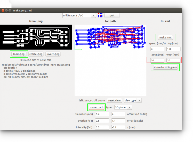This screenshot has width=193, height=142.
Task: Close the make_png_rml window
Action: click(x=3, y=10)
